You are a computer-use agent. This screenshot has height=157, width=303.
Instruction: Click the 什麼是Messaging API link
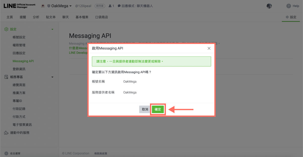(78, 48)
